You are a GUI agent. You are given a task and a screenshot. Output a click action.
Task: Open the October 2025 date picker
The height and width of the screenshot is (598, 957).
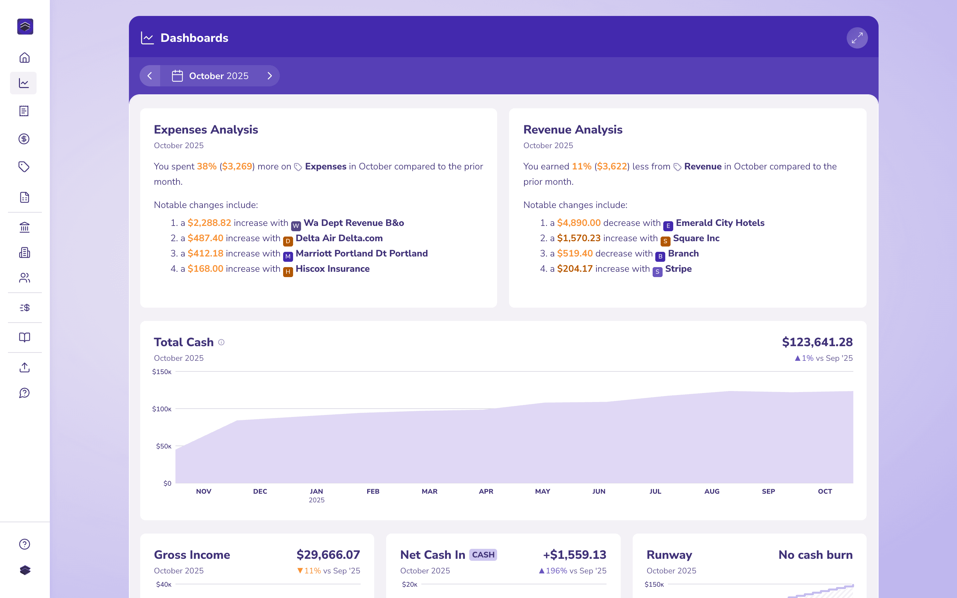pyautogui.click(x=210, y=76)
